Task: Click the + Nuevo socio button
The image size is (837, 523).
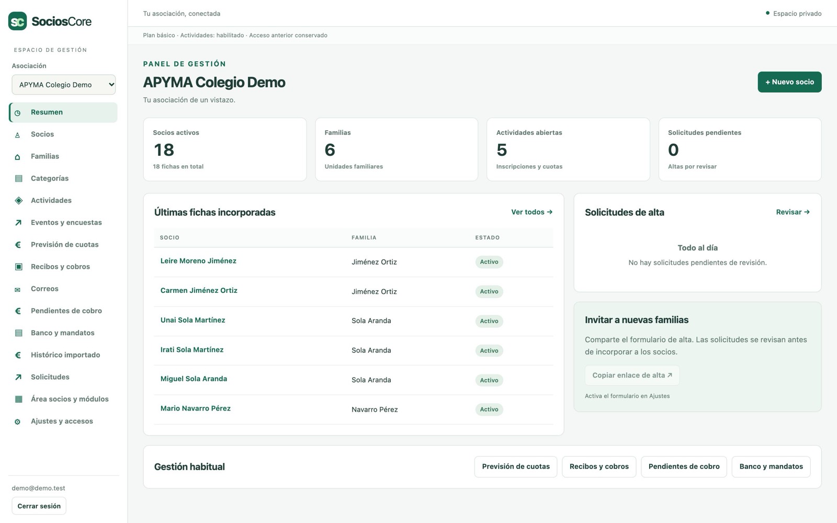Action: pos(789,82)
